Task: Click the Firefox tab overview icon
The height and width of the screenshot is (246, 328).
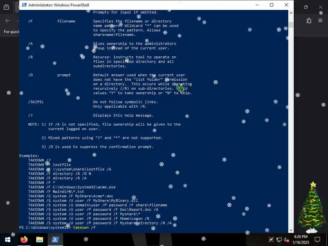Action: point(6,7)
